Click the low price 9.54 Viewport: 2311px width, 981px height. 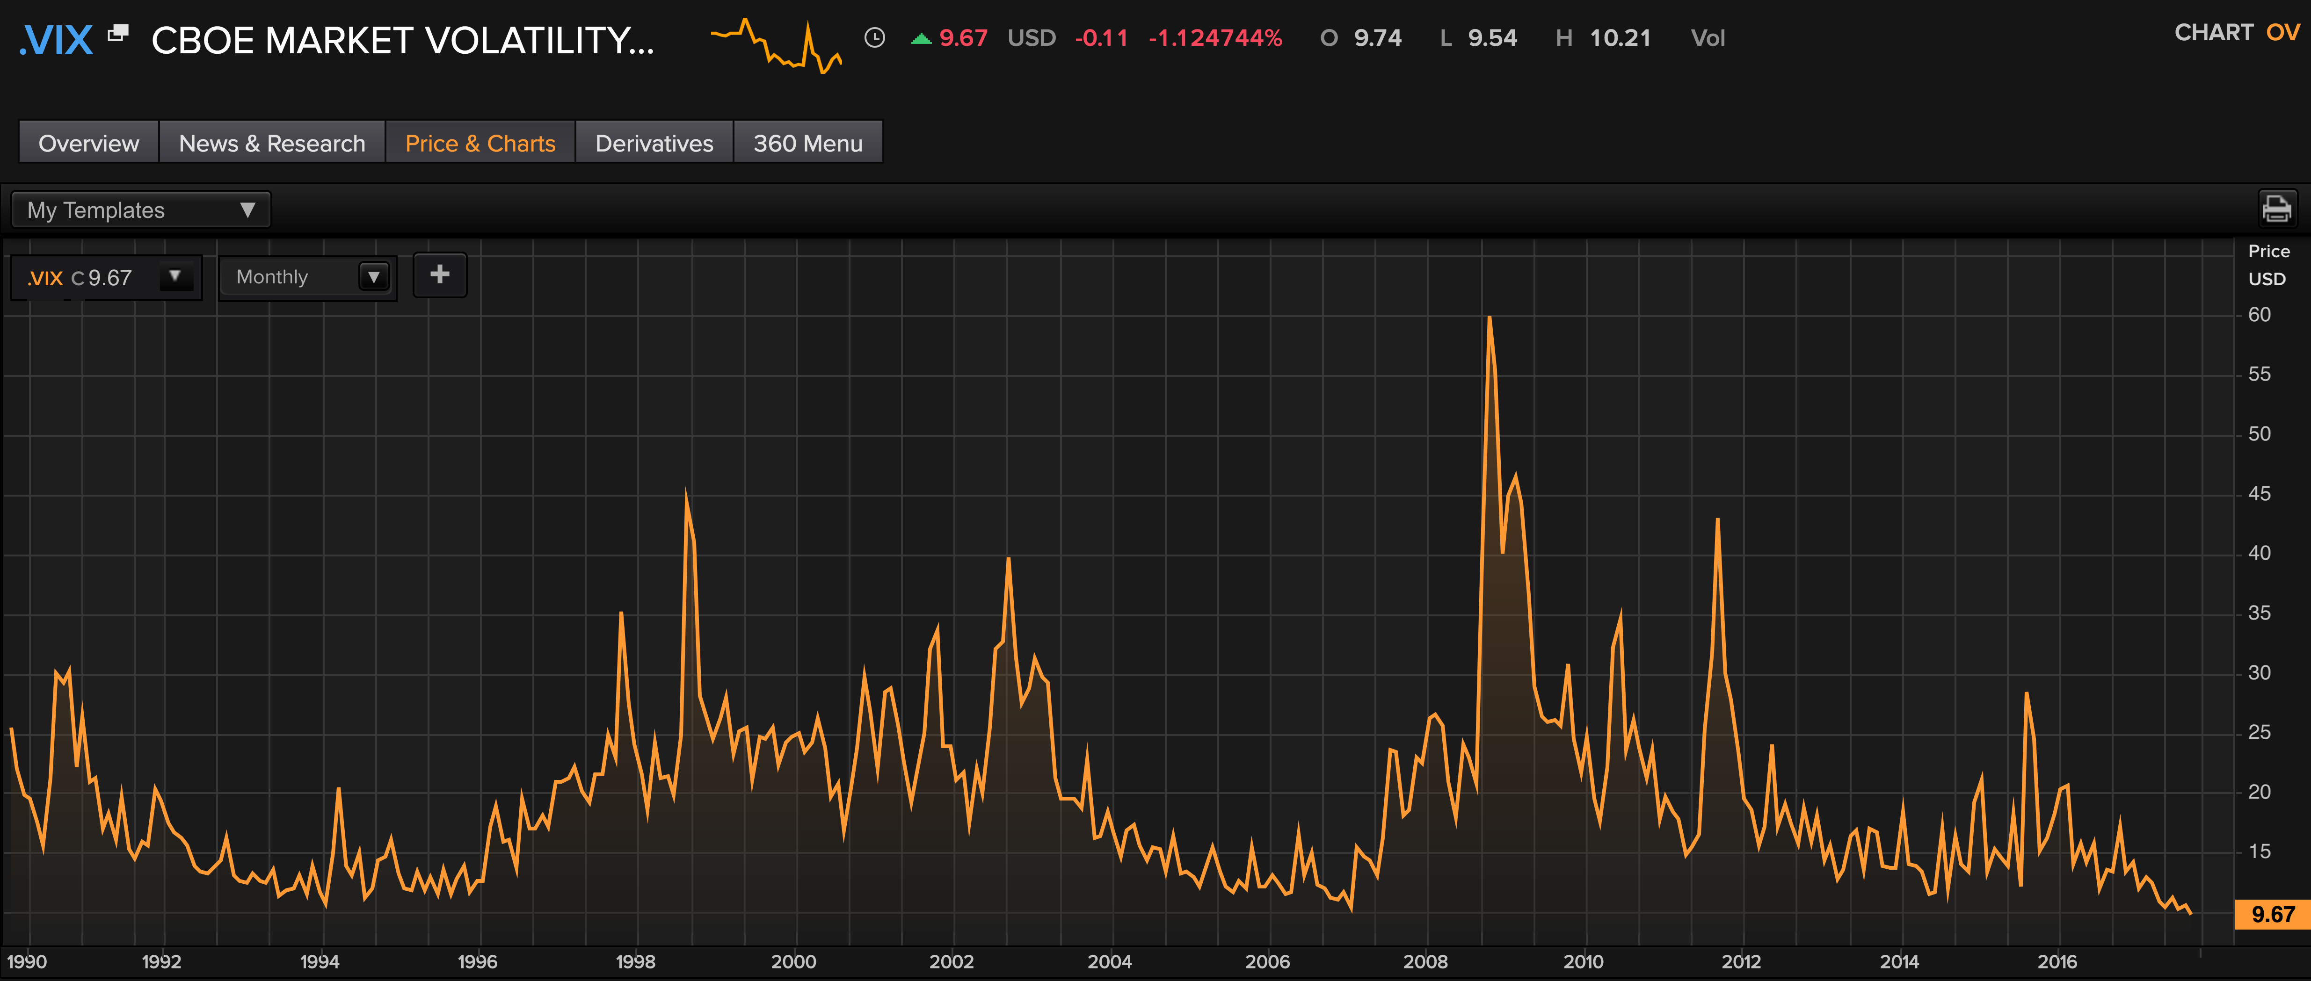1492,38
